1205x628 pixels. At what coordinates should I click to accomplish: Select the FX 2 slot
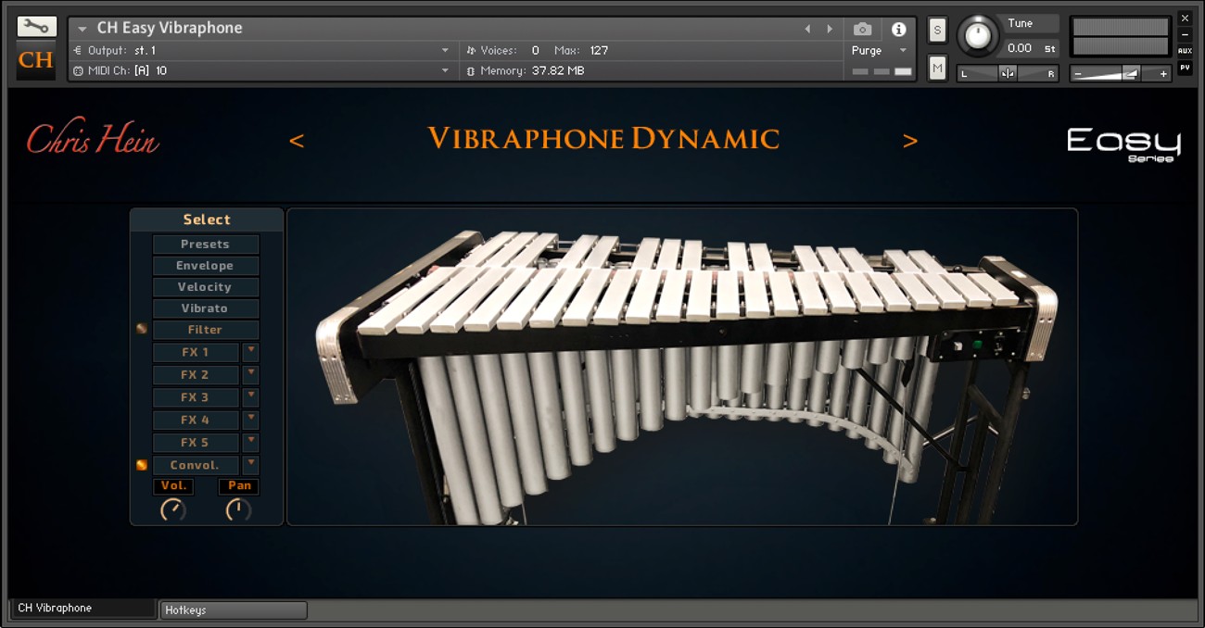click(x=196, y=374)
